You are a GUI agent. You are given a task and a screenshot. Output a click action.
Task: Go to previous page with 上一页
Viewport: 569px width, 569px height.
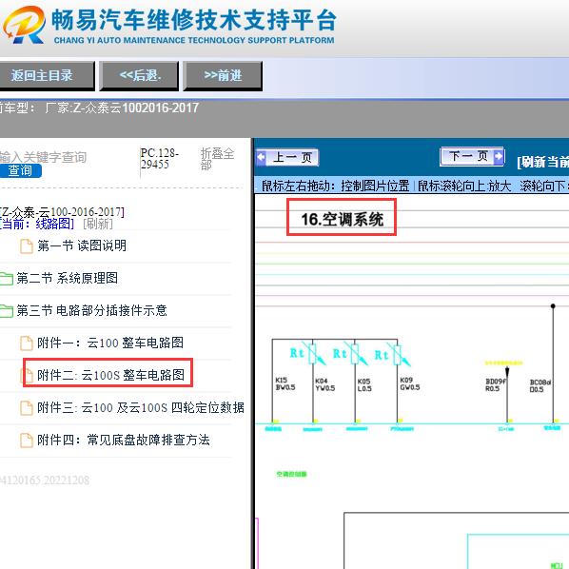(x=287, y=158)
